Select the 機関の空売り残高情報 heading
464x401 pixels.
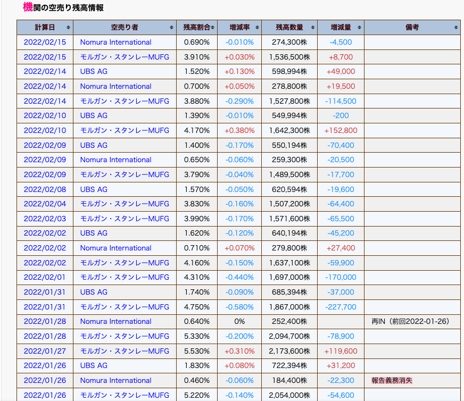63,7
